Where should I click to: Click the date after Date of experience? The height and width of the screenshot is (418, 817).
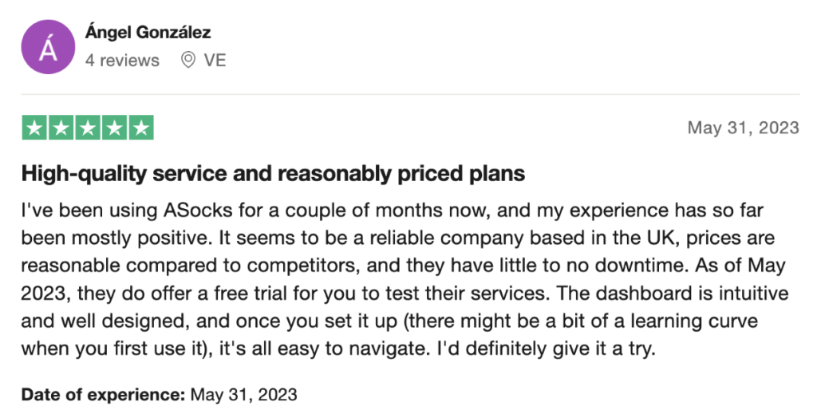tap(244, 395)
